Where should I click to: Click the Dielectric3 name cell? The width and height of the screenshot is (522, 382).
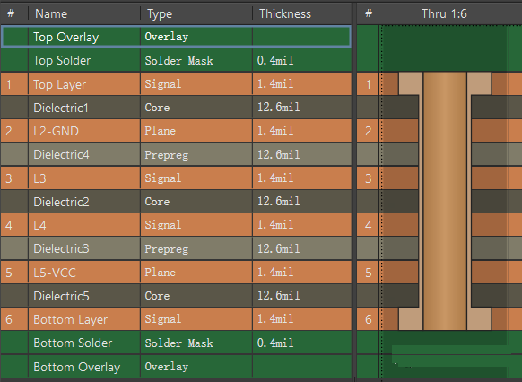[84, 249]
